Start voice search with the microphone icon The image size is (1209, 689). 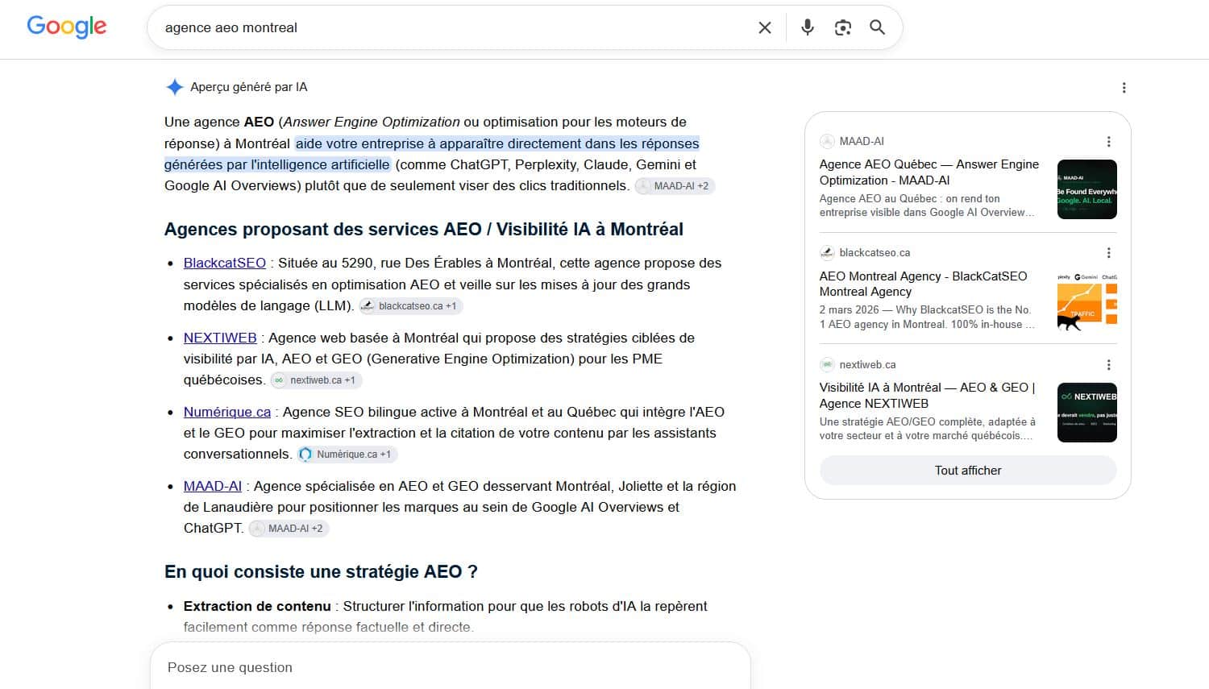pos(807,27)
